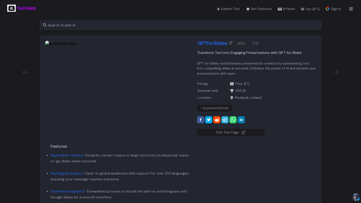Click Reykjavik, Iceland location text
This screenshot has width=361, height=203.
click(x=248, y=98)
